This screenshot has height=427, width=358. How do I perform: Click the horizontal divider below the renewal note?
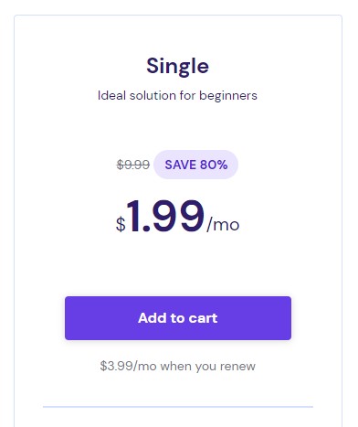(x=178, y=407)
